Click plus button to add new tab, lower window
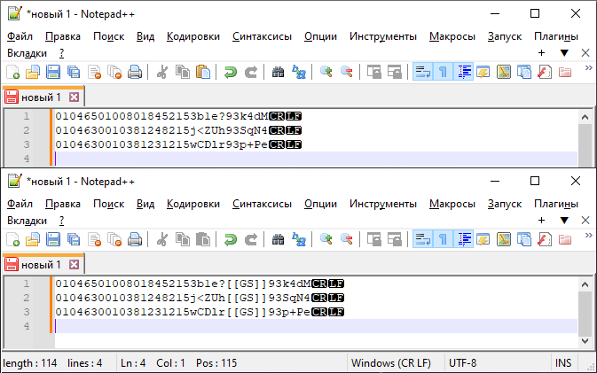 point(542,220)
